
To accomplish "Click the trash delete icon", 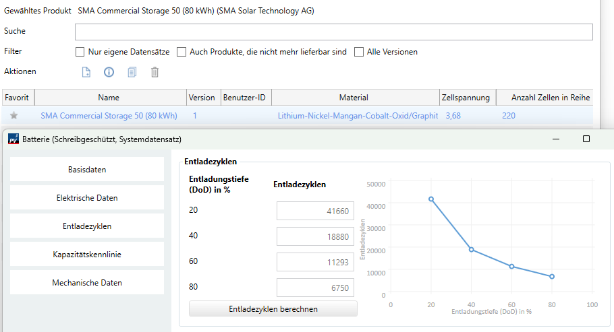I will (155, 72).
